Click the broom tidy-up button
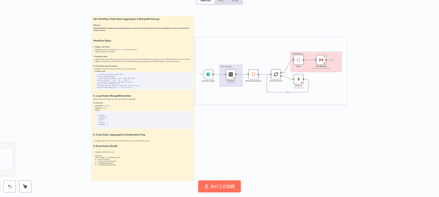Image resolution: width=439 pixels, height=197 pixels. tap(25, 186)
